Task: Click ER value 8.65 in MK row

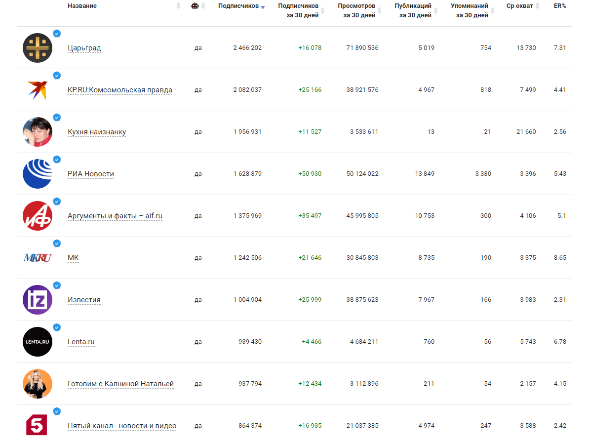Action: click(560, 258)
